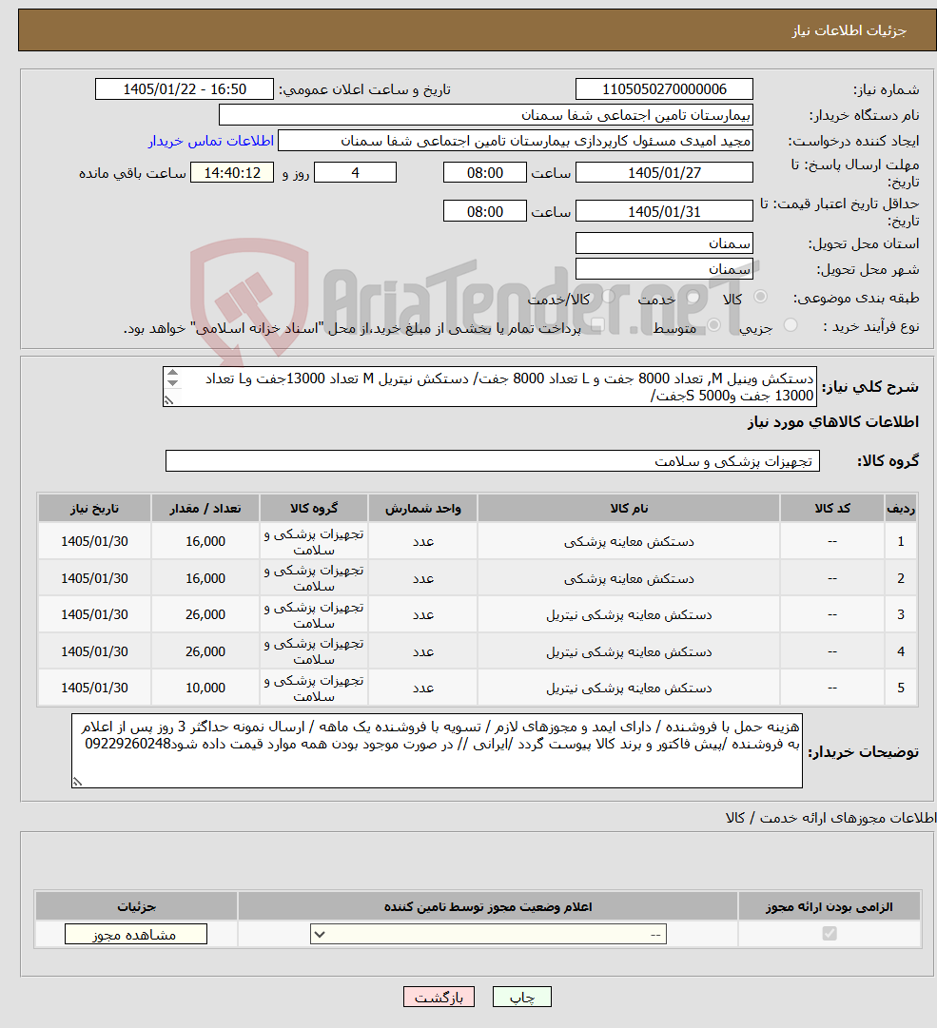Click the remaining days field showing 4
937x1028 pixels.
(x=356, y=172)
